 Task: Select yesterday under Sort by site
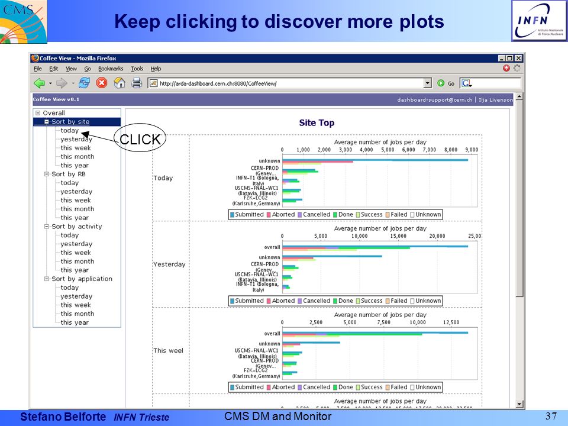76,139
